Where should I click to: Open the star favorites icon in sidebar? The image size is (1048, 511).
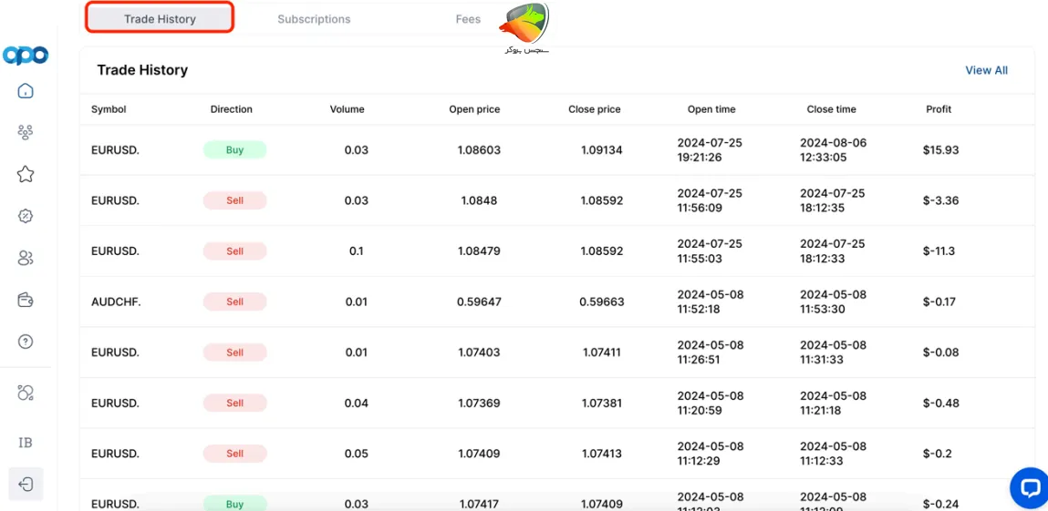tap(26, 174)
